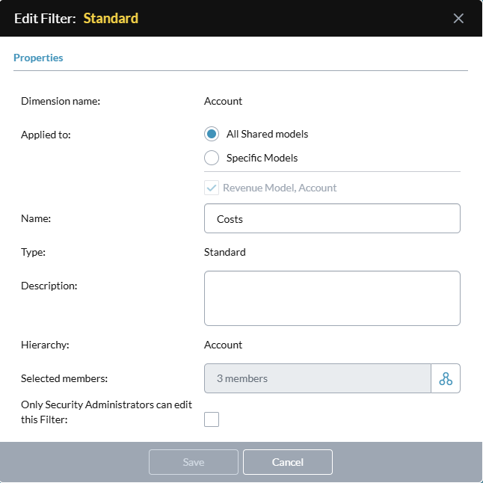Screen dimensions: 483x483
Task: Cancel editing the filter
Action: click(288, 462)
